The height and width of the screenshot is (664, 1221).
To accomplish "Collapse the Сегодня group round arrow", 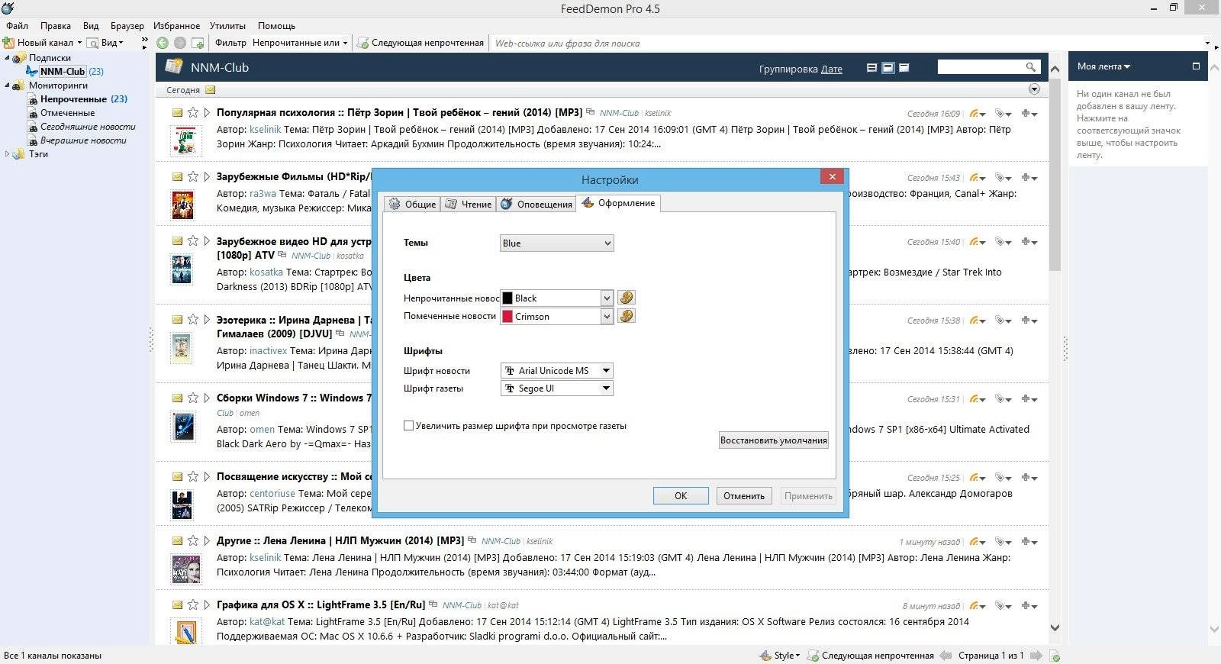I will (x=1034, y=89).
